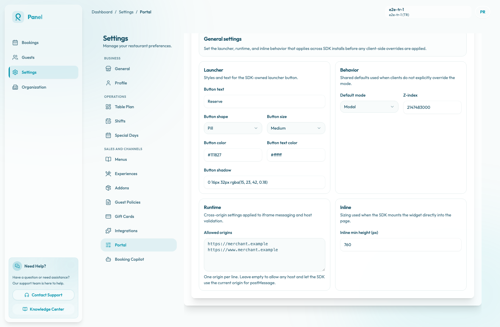This screenshot has width=500, height=327.
Task: Click the Table Plan grid icon
Action: coord(108,107)
